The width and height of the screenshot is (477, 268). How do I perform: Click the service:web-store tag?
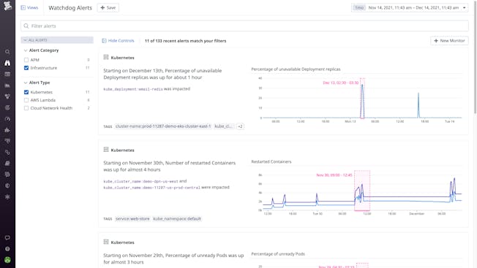[132, 218]
